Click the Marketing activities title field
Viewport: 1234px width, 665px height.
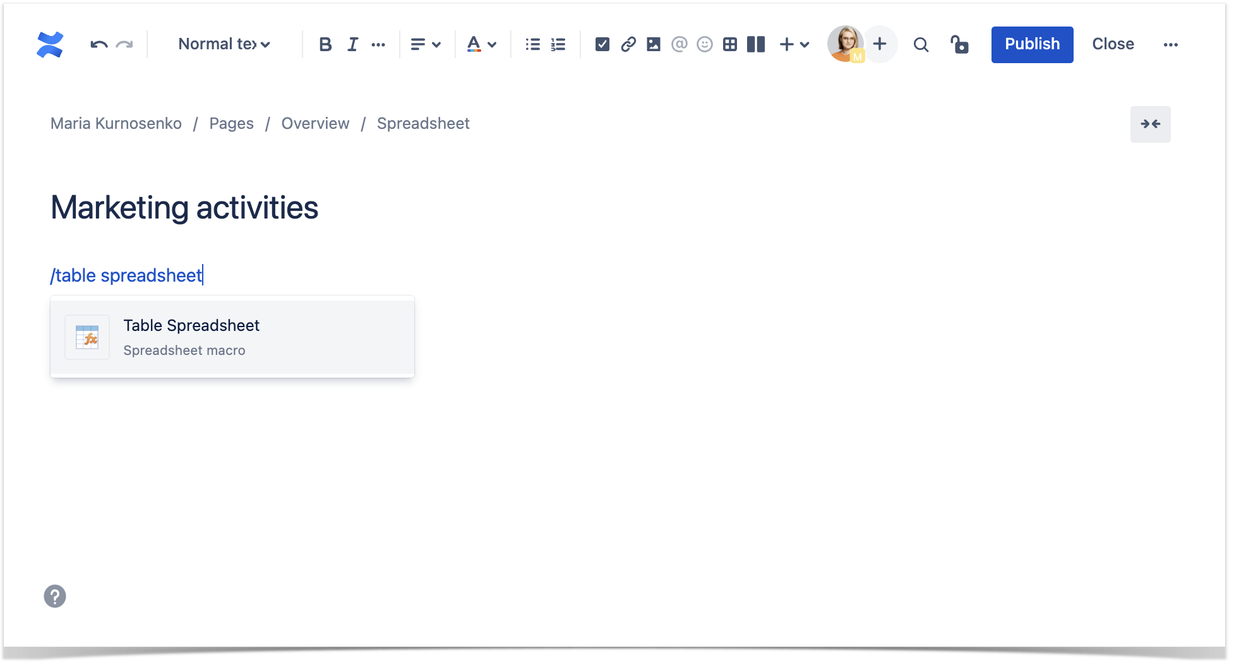[184, 208]
